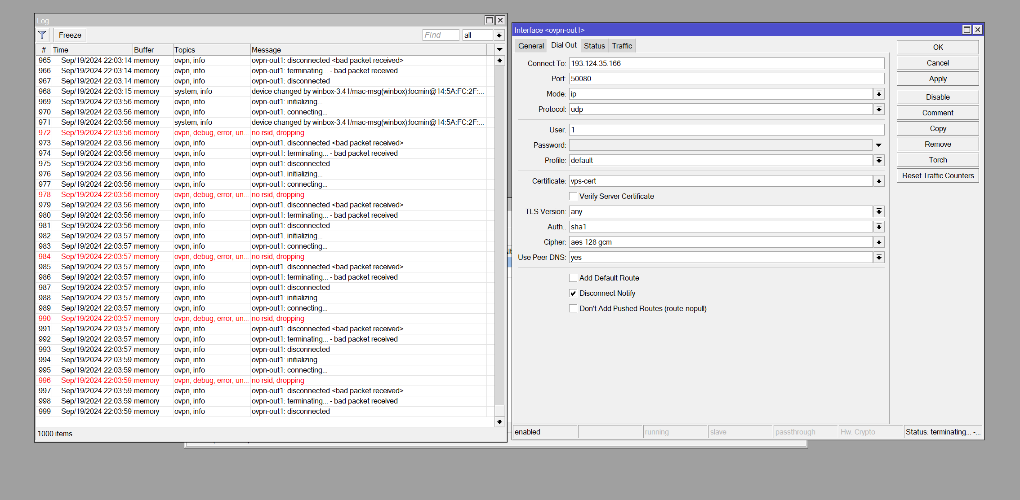Edit the Connect To address field
The image size is (1020, 500).
tap(726, 63)
